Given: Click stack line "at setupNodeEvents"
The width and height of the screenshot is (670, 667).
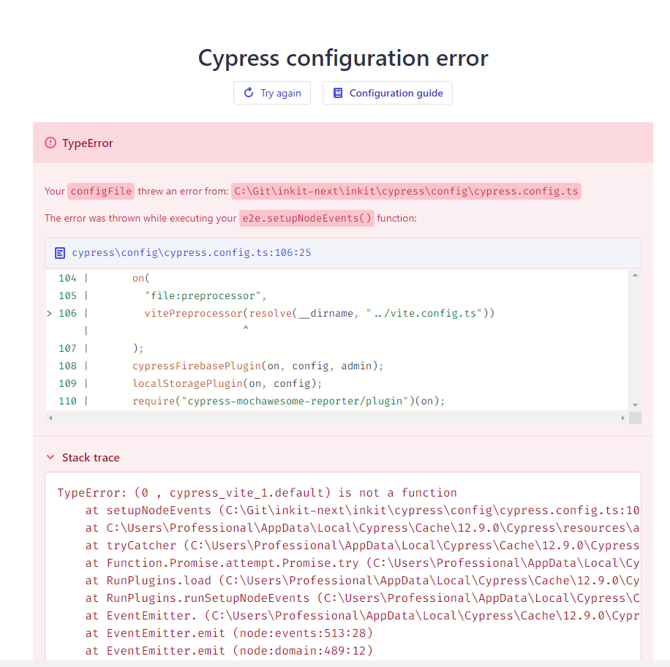Looking at the screenshot, I should [x=362, y=510].
